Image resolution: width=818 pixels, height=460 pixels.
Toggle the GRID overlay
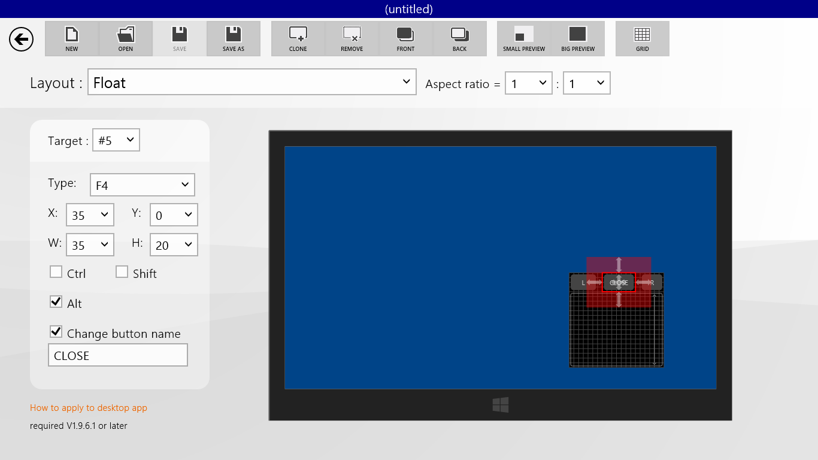(642, 38)
